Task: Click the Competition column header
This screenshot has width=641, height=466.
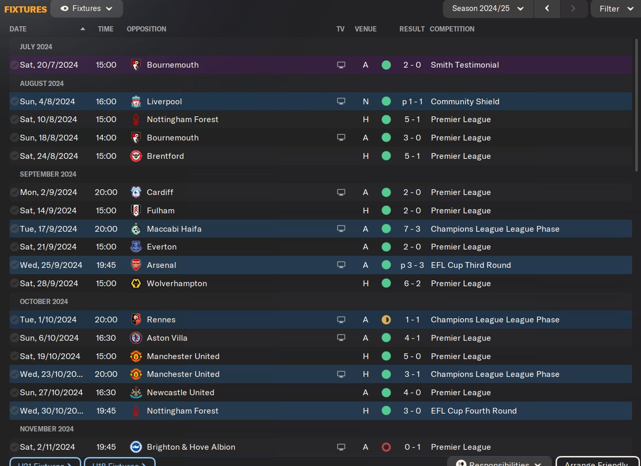Action: point(452,29)
